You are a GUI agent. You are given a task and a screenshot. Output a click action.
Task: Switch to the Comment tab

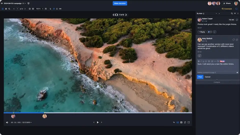[226, 9]
